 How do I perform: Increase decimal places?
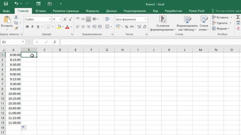pos(139,27)
